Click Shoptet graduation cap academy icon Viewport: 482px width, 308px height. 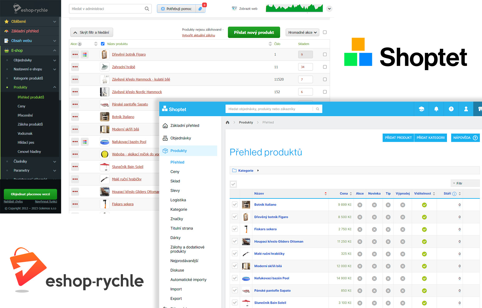coord(421,109)
